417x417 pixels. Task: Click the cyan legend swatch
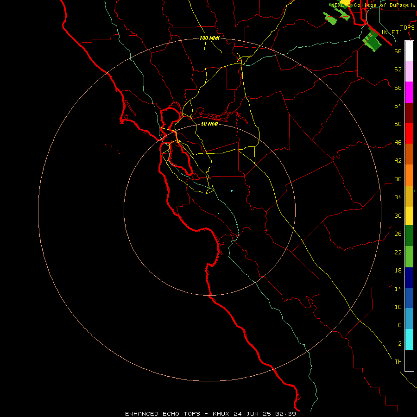coord(409,340)
